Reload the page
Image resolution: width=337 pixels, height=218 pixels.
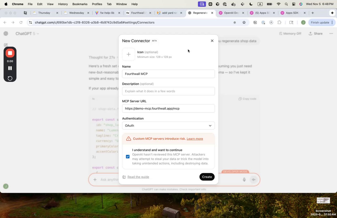[x=21, y=22]
